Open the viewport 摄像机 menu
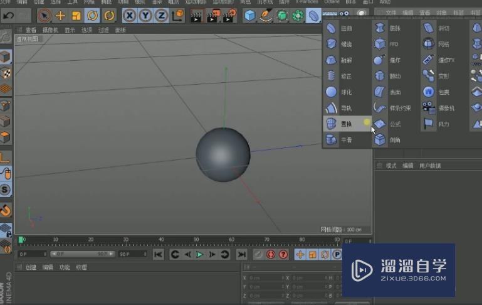The height and width of the screenshot is (305, 482). click(50, 29)
